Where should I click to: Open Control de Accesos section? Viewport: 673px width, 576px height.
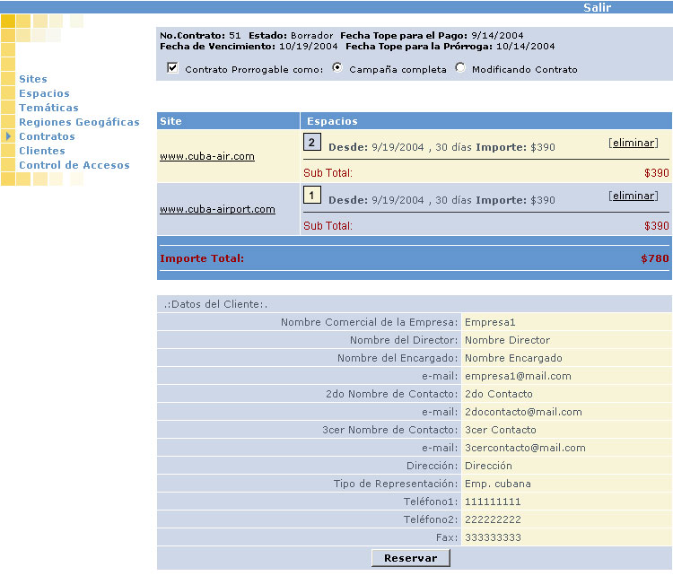point(74,165)
